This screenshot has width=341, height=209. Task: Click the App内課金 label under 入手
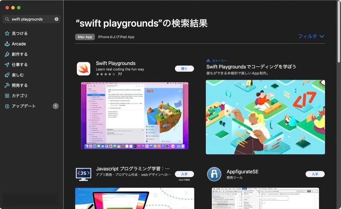pos(185,180)
